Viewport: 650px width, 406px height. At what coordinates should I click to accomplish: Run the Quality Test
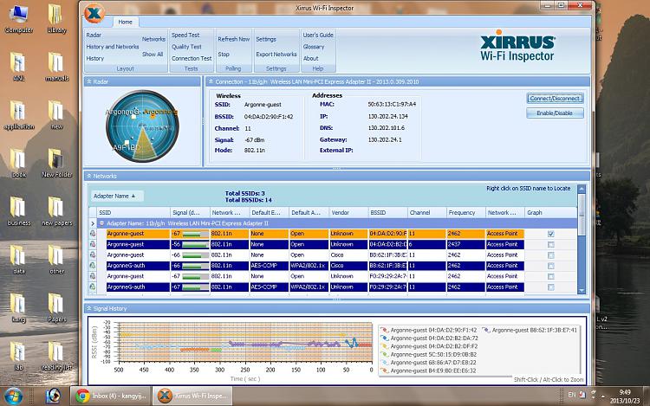click(186, 47)
